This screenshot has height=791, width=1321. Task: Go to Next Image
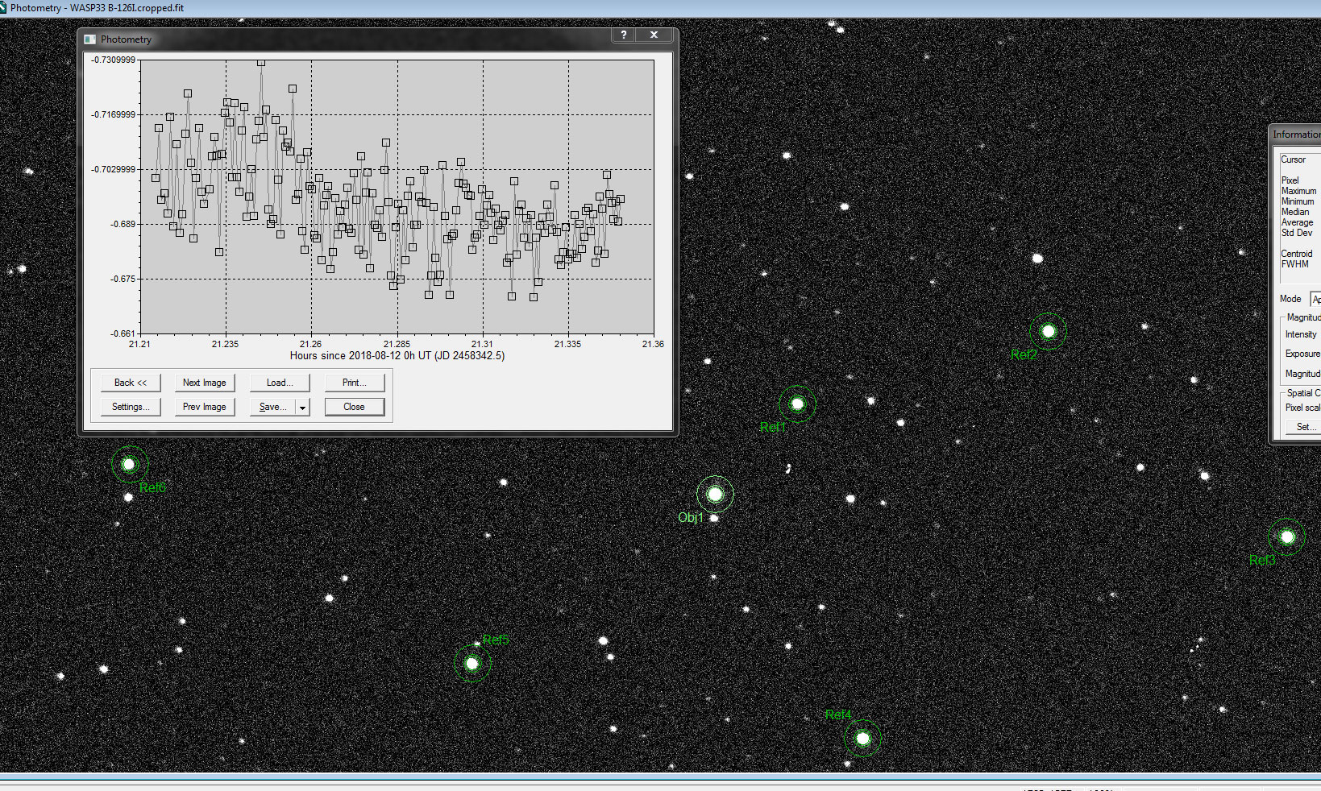[204, 383]
